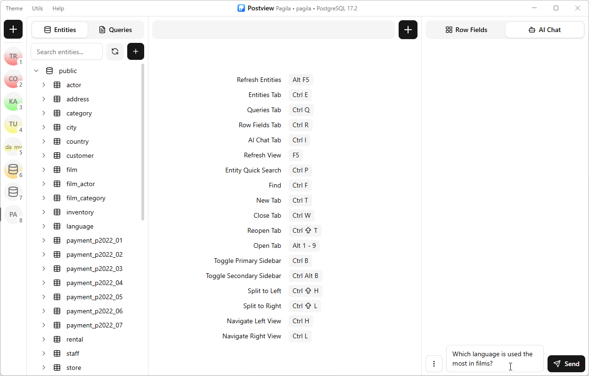The image size is (589, 376).
Task: Switch to the PA connection
Action: 13,215
